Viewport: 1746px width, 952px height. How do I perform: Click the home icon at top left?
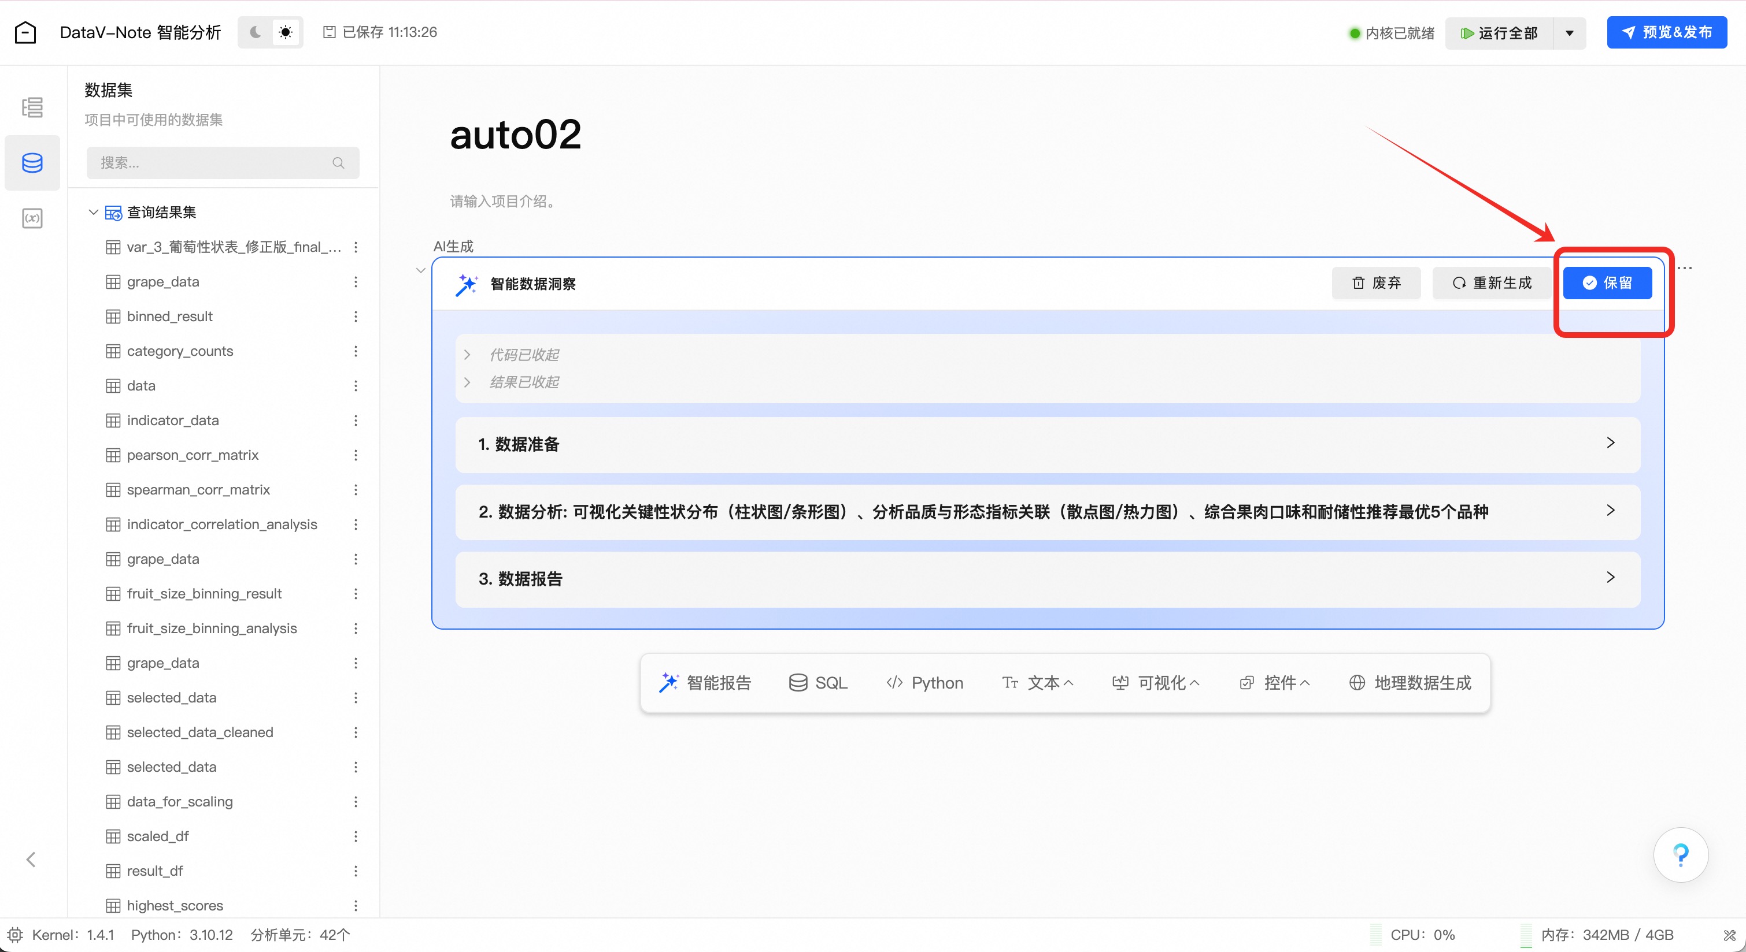point(26,32)
